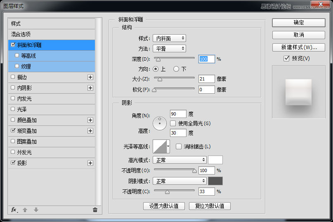Click the move effect up arrow

pyautogui.click(x=25, y=210)
